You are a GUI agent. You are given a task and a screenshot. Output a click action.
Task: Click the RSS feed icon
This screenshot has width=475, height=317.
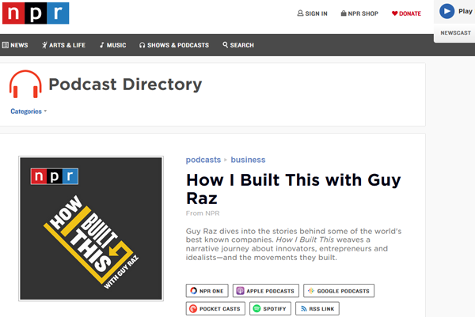(303, 308)
